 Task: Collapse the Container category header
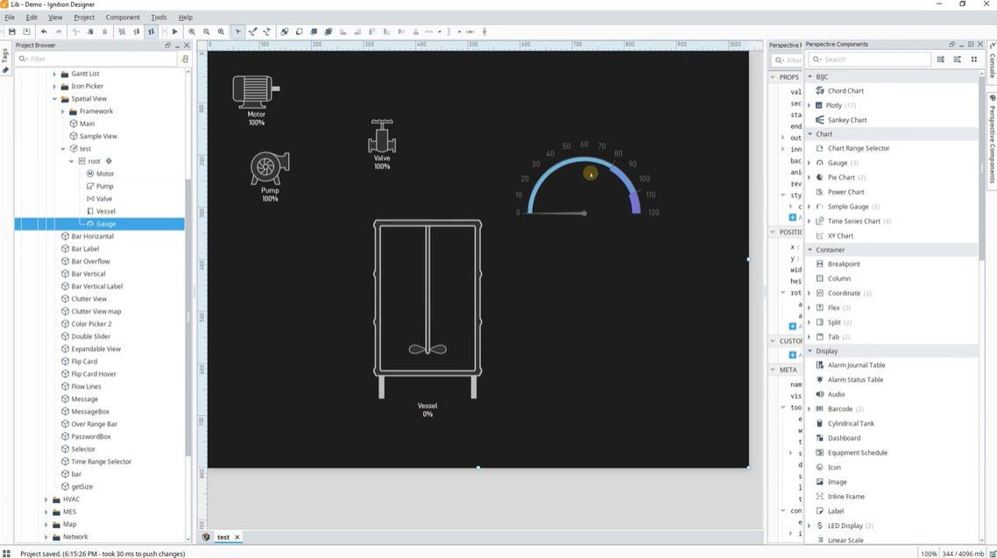(810, 250)
